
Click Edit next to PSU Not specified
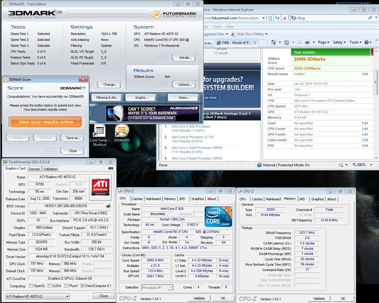click(365, 146)
